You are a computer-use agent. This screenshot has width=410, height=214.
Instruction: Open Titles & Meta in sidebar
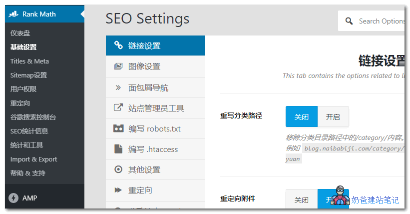coord(29,61)
